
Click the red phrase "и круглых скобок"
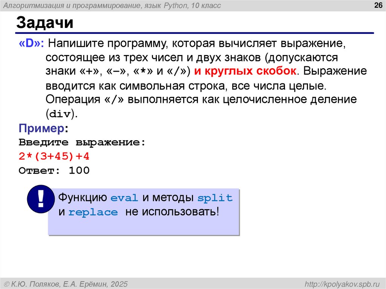pyautogui.click(x=245, y=71)
